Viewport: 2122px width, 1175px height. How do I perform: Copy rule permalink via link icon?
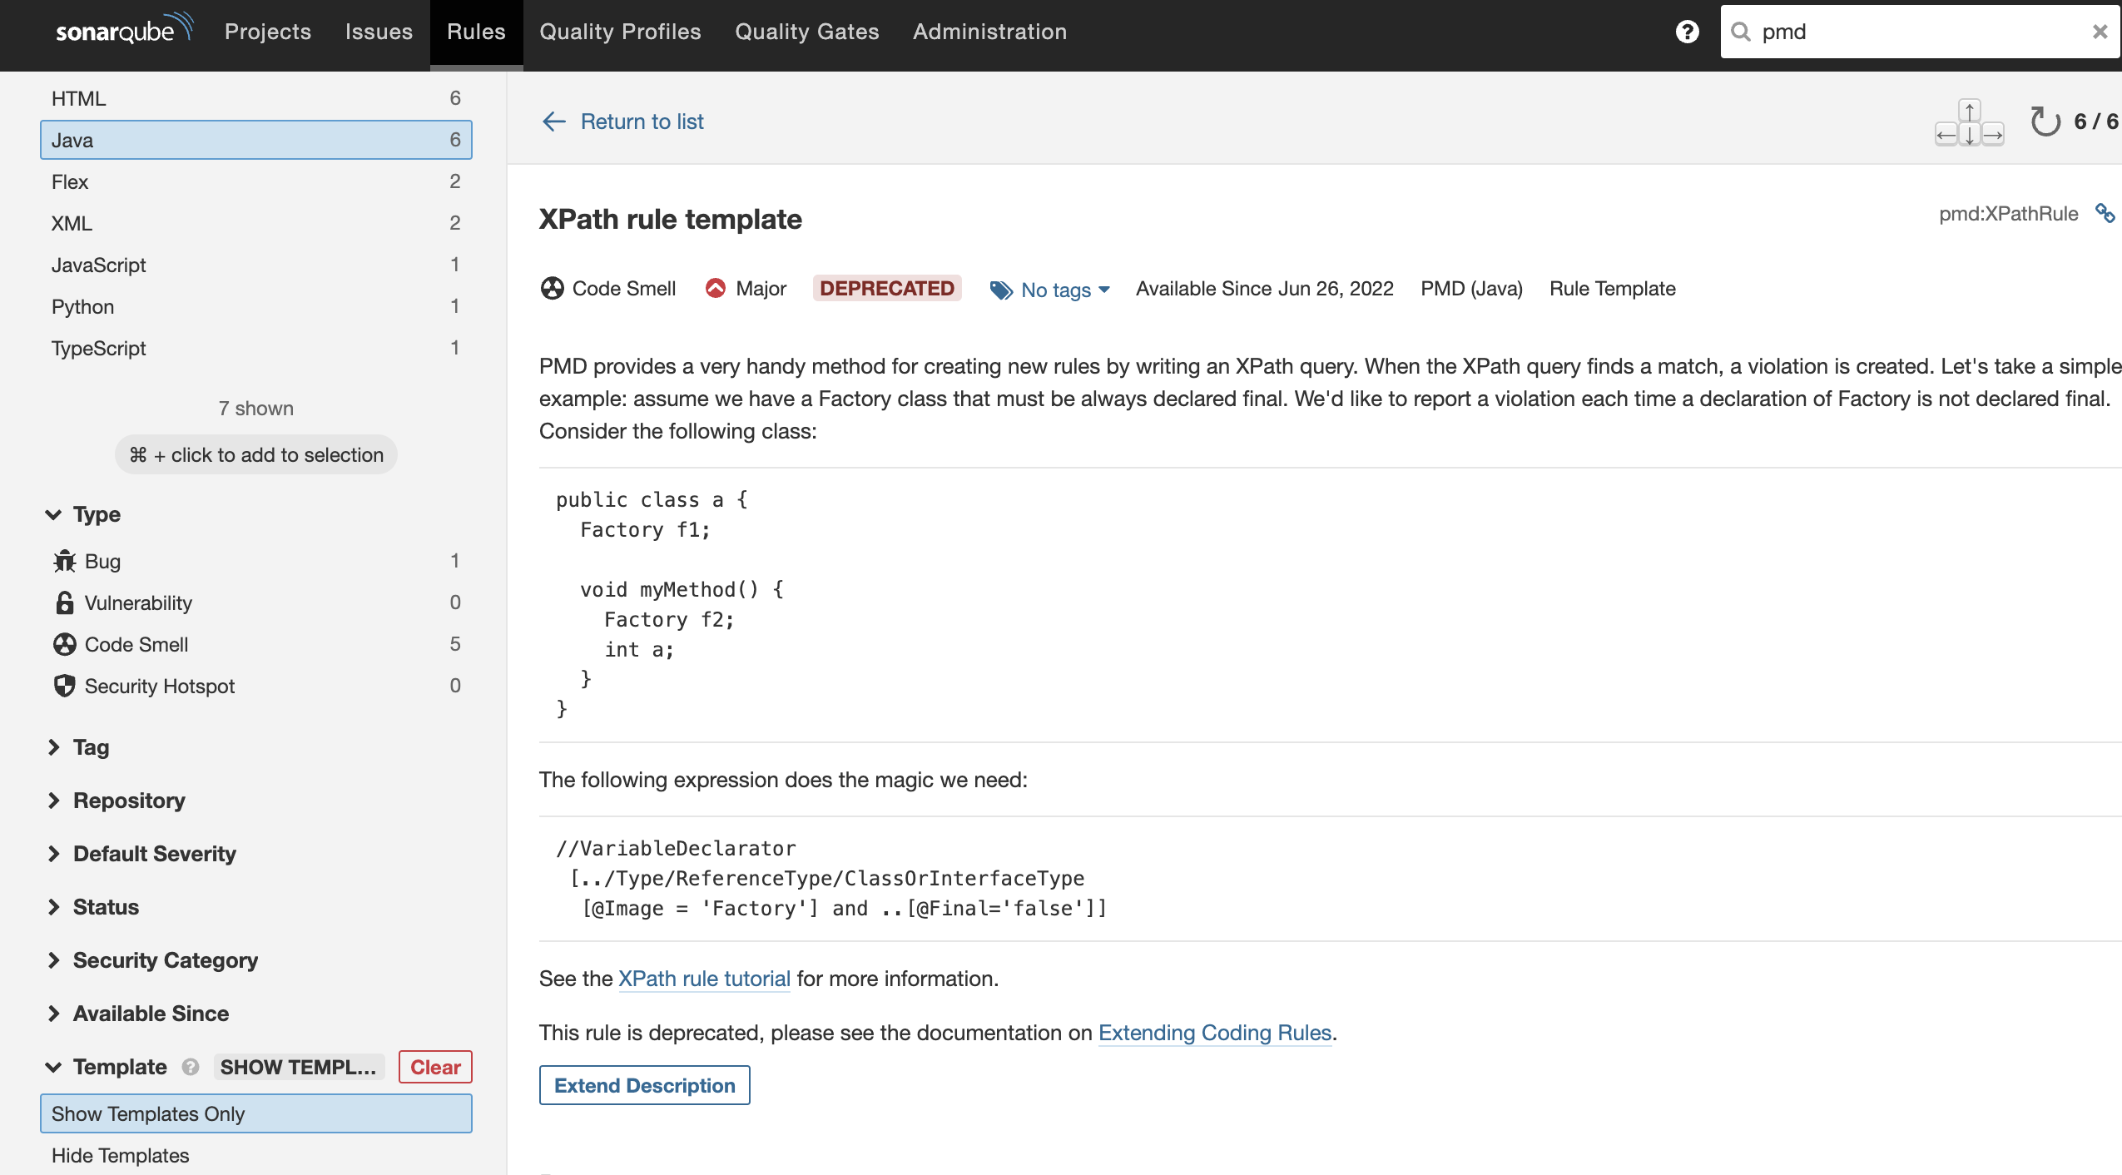[2105, 214]
